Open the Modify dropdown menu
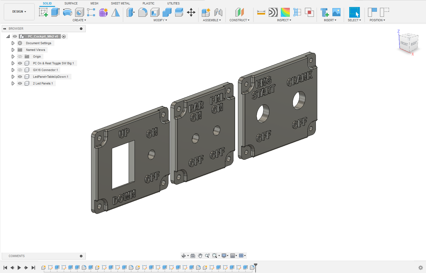 160,20
